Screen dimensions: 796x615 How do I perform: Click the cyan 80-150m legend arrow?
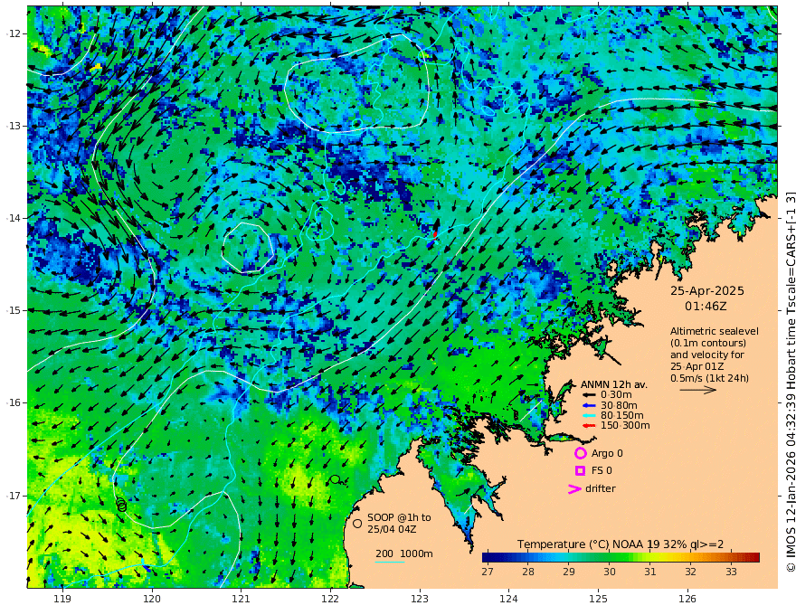(x=589, y=416)
